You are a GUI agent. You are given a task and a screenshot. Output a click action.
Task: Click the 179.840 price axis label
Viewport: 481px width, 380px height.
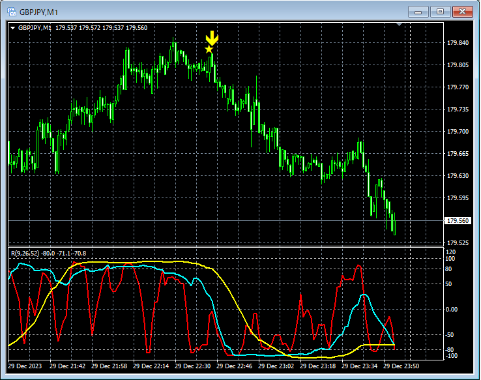[458, 43]
